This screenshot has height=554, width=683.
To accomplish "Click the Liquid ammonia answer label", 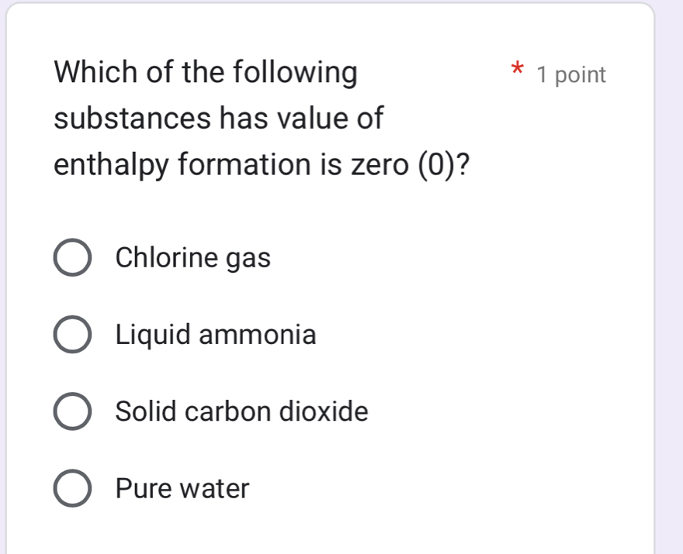I will (215, 335).
